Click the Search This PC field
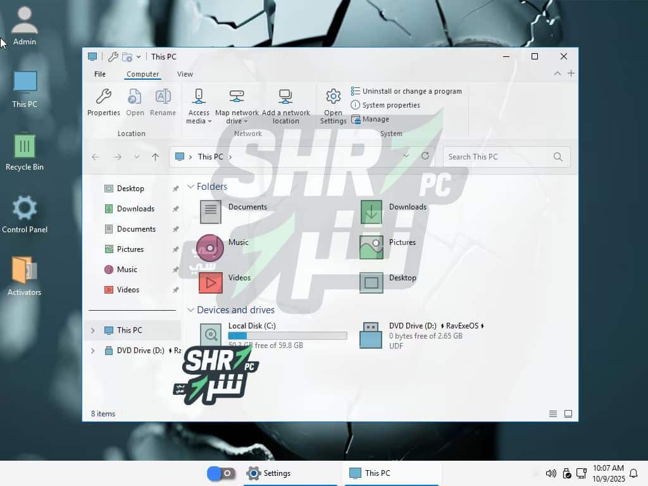This screenshot has height=486, width=648. pyautogui.click(x=497, y=157)
